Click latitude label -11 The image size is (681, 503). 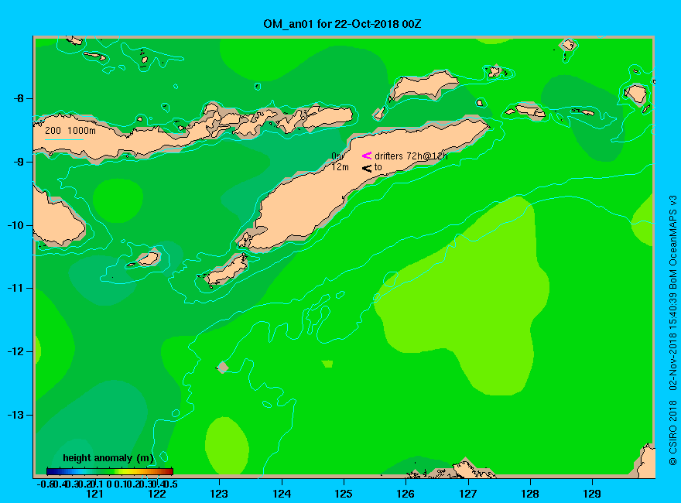point(16,288)
